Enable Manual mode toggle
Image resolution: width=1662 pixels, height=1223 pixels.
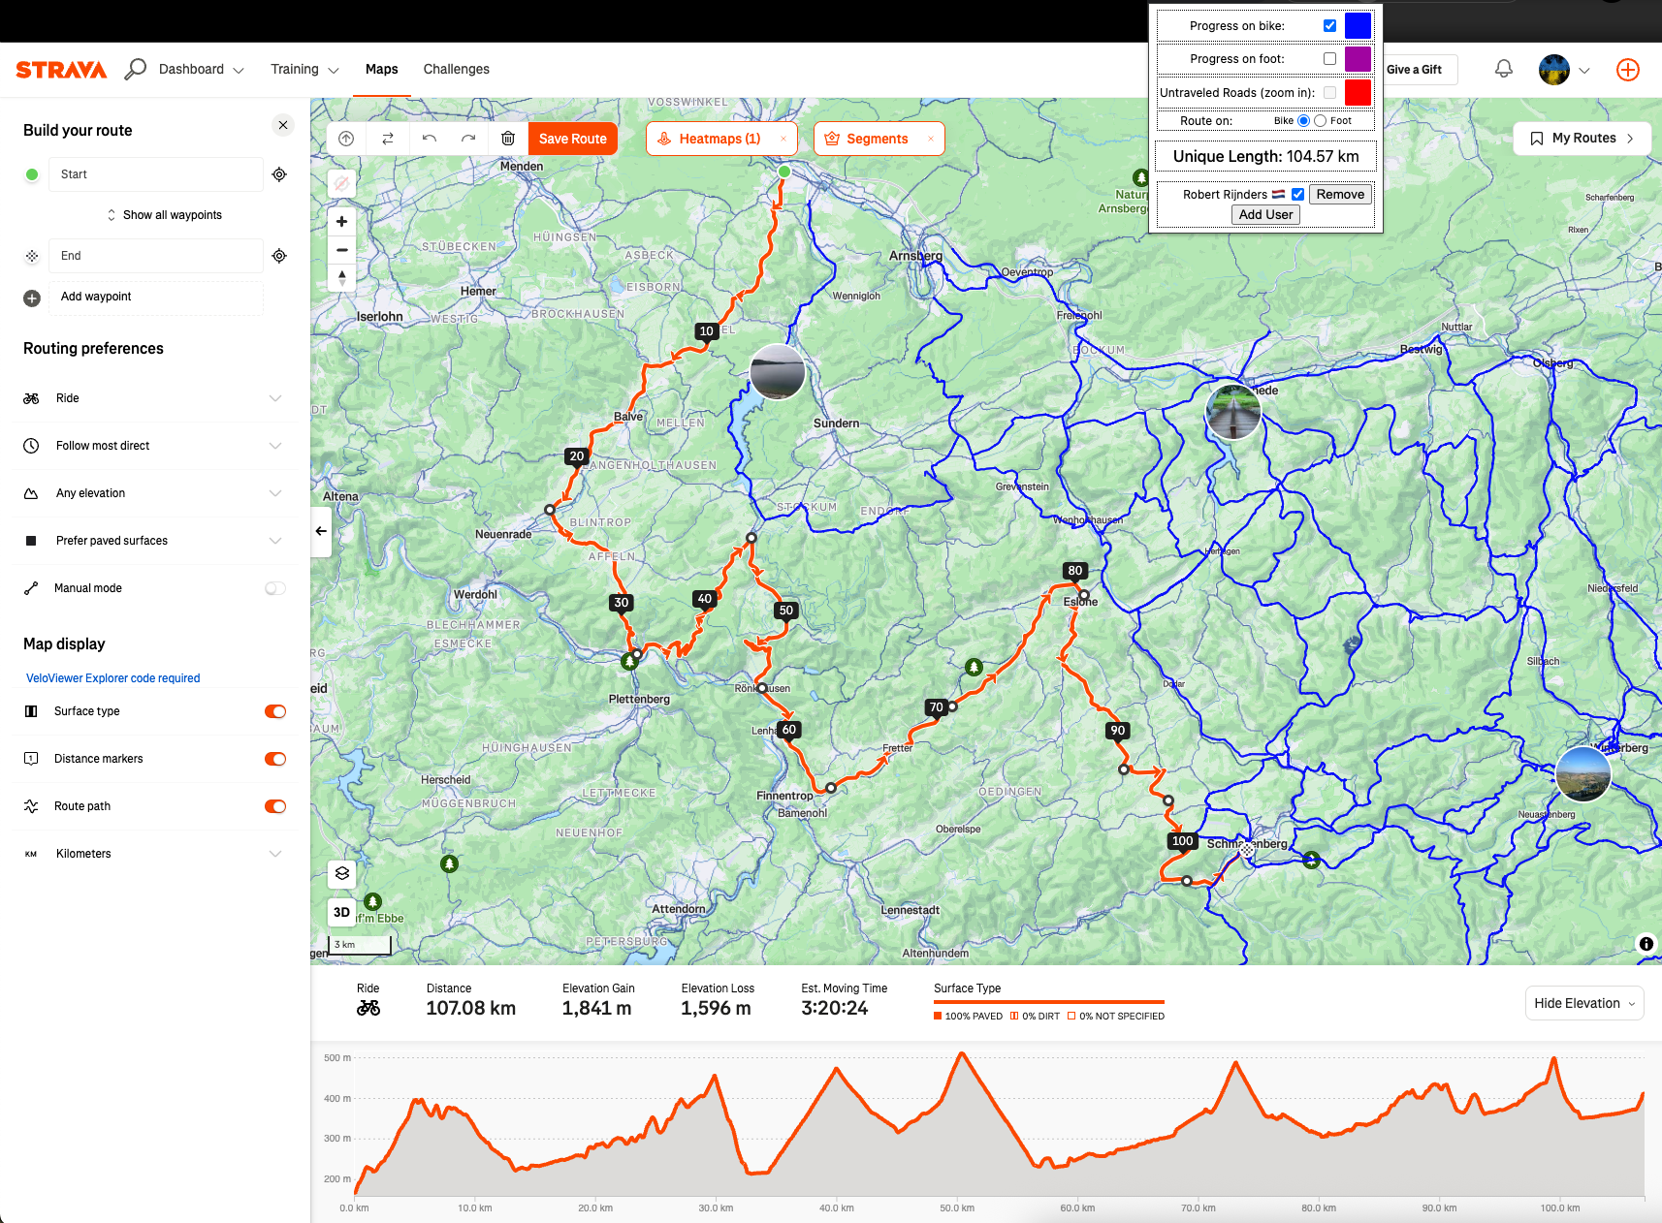pyautogui.click(x=275, y=588)
